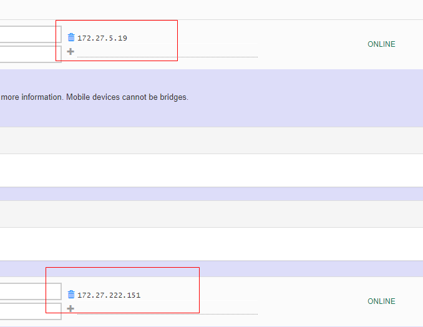Click upper name field left of 172.27.222.151

pos(31,291)
